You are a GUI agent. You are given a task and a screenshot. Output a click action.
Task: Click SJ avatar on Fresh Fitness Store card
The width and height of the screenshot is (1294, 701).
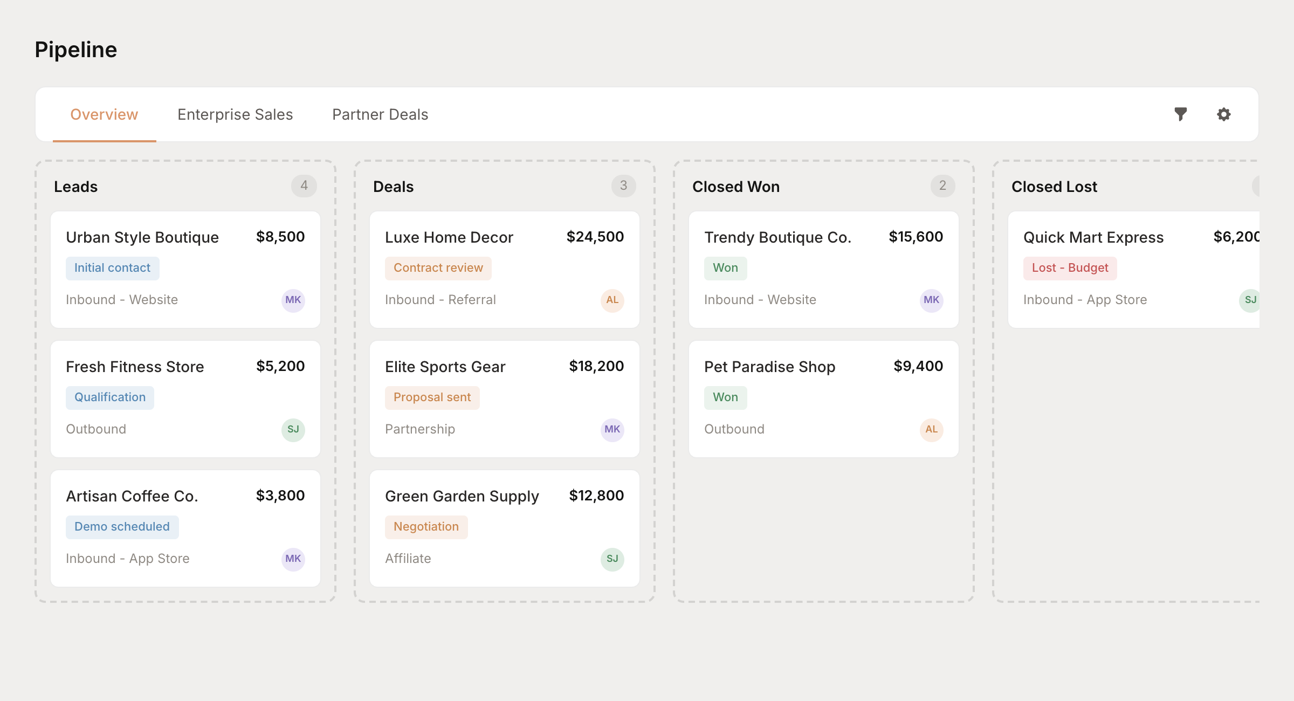pyautogui.click(x=293, y=430)
